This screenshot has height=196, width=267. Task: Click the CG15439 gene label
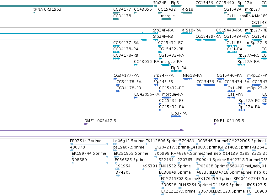tap(204, 3)
